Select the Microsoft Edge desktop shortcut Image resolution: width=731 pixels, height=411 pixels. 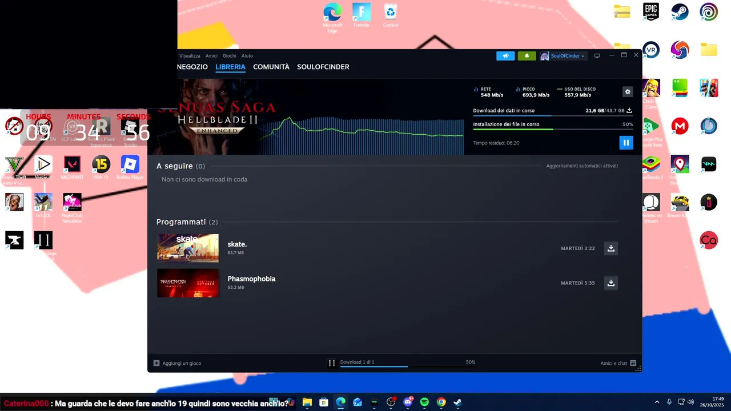(x=332, y=17)
